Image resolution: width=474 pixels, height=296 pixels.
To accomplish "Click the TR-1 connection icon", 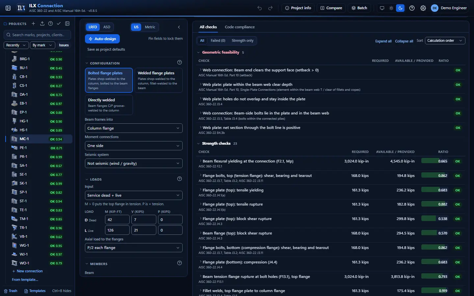I will click(14, 228).
